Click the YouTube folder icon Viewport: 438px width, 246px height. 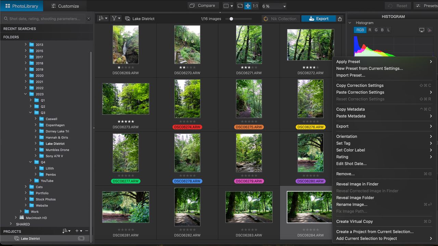(x=37, y=181)
